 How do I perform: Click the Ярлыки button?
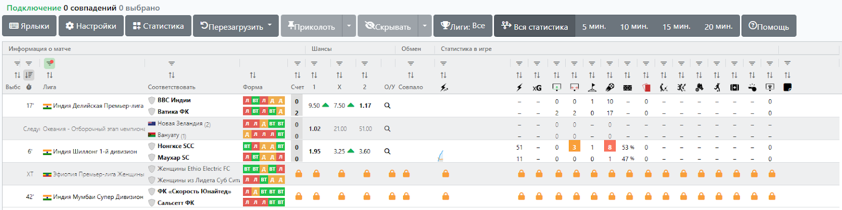click(29, 26)
